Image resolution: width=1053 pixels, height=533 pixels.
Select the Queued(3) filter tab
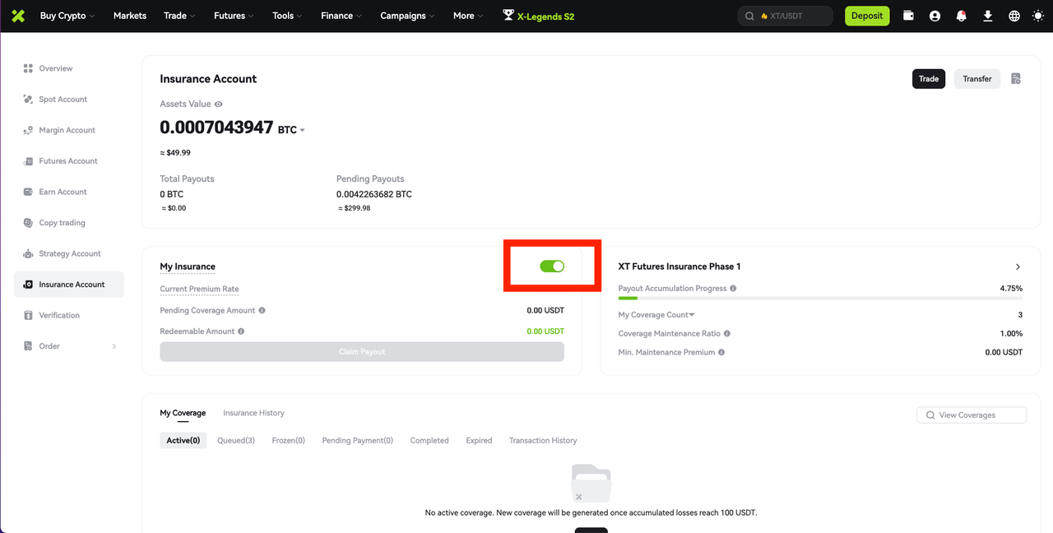(236, 441)
